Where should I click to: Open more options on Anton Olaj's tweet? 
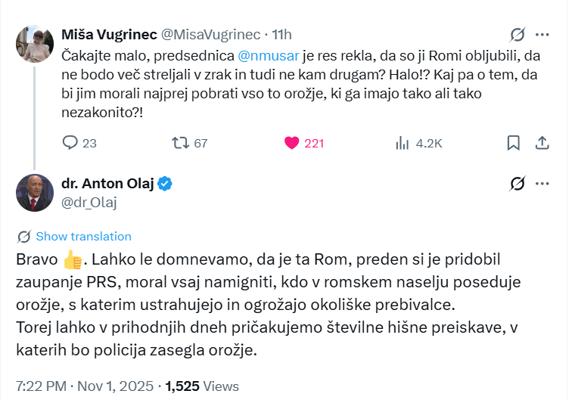(542, 184)
